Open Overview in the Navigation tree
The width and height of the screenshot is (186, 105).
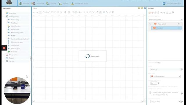click(x=12, y=13)
